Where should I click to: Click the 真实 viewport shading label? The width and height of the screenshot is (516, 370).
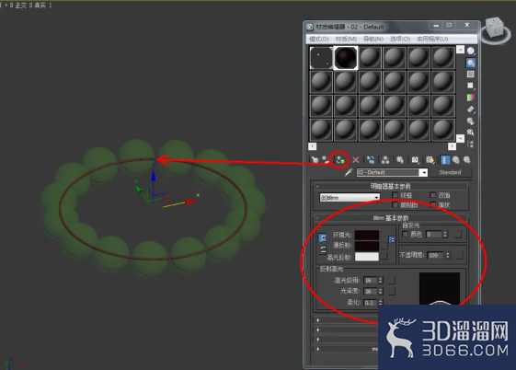click(40, 6)
